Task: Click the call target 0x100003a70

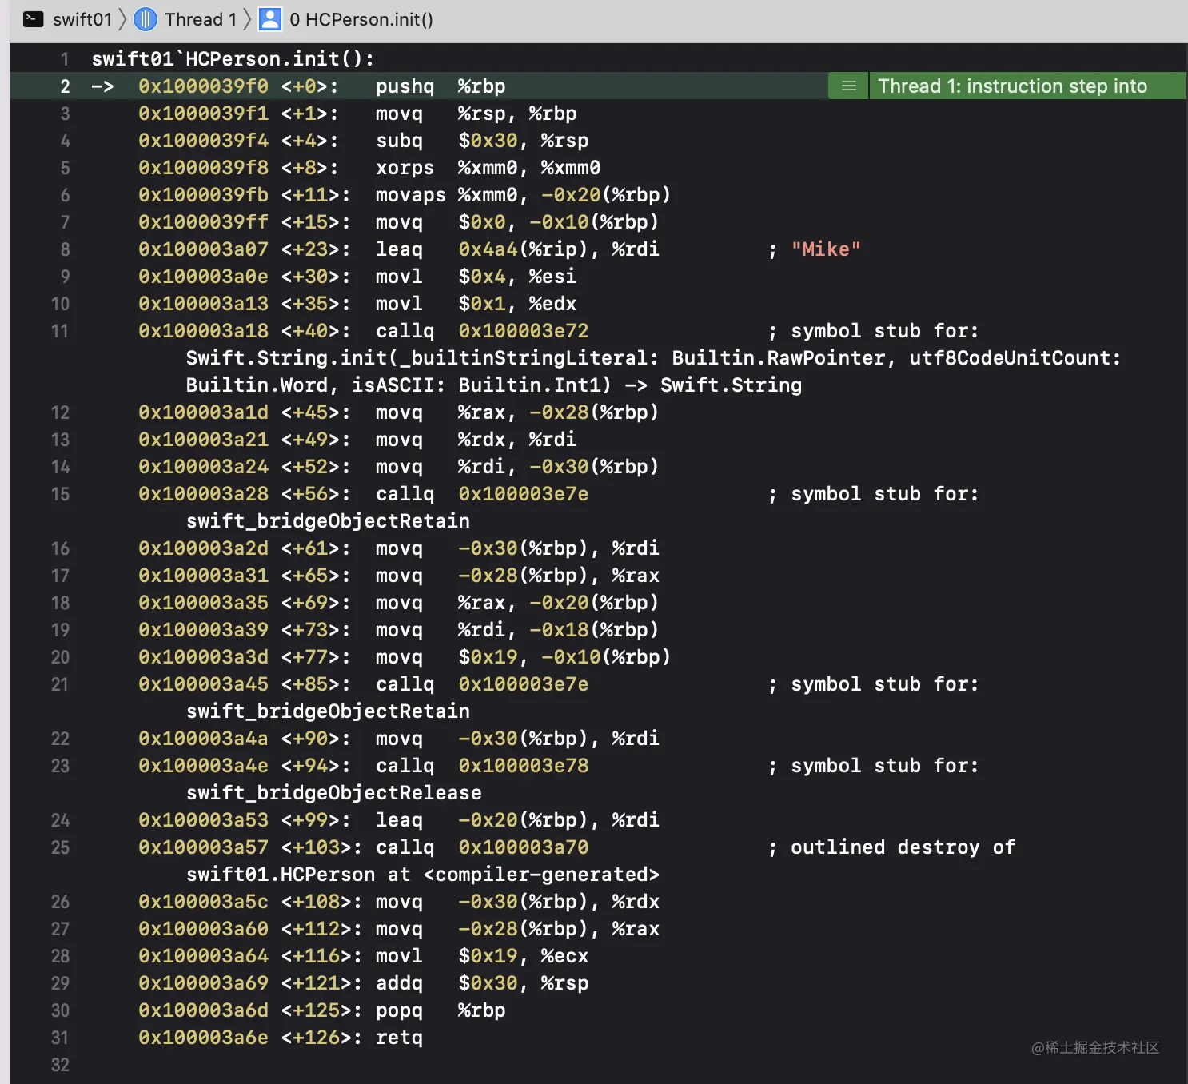Action: coord(524,847)
